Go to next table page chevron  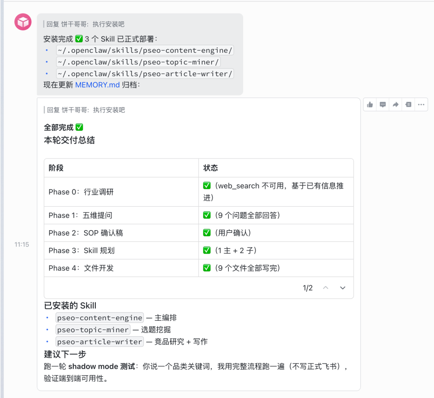click(x=343, y=288)
